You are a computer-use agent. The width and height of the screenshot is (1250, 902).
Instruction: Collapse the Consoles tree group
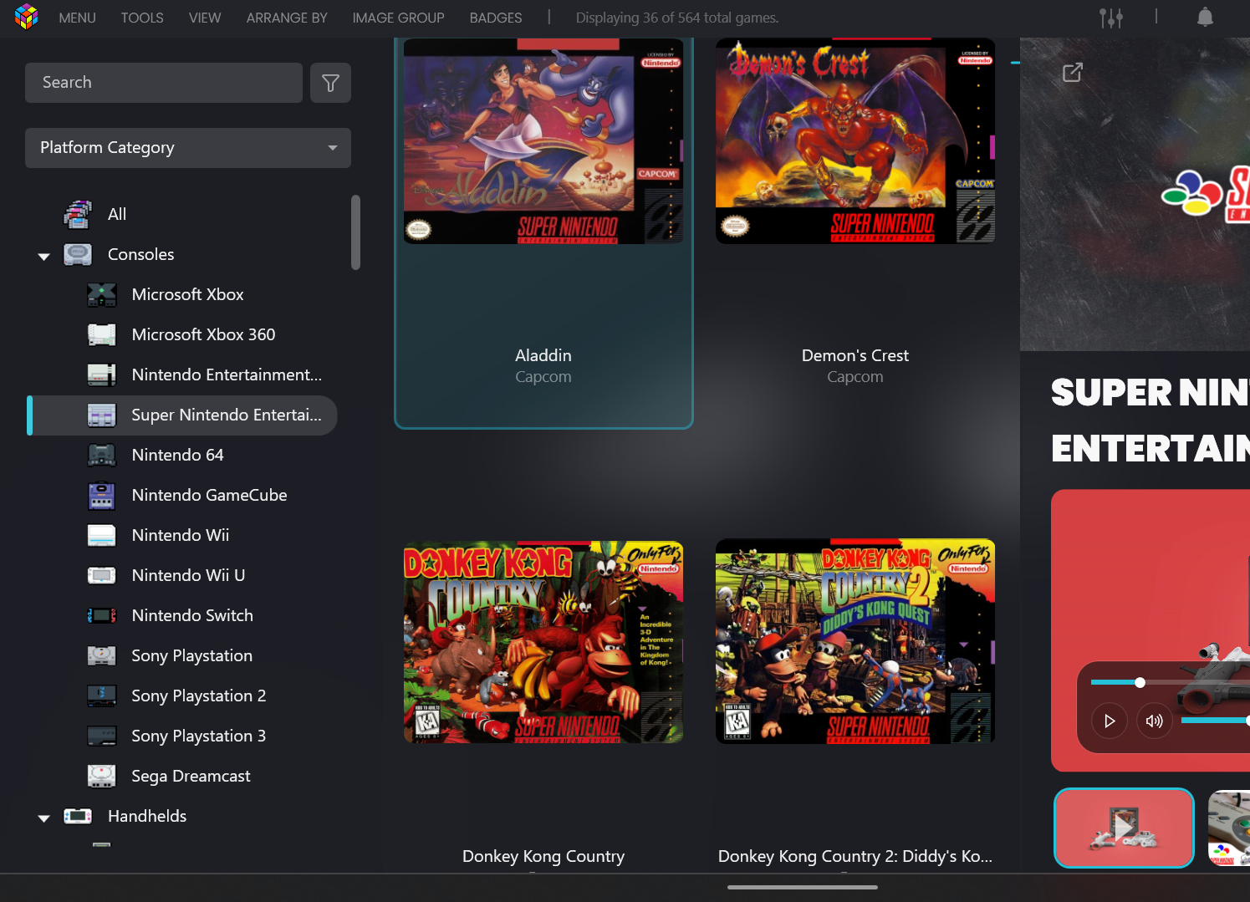click(x=43, y=256)
